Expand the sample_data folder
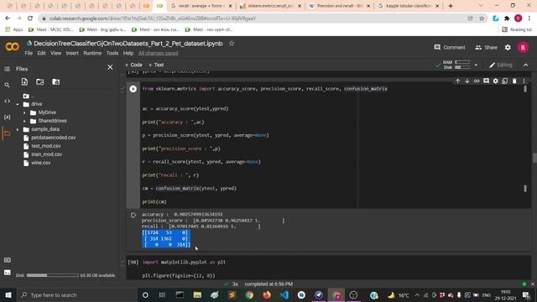Viewport: 537px width, 302px height. (x=18, y=129)
